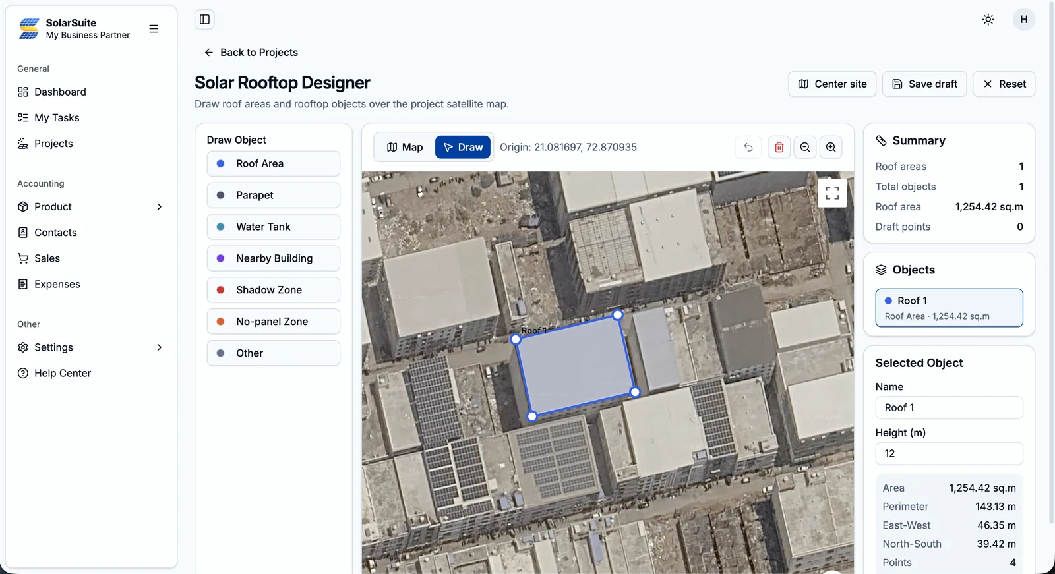Open Expenses in sidebar

pos(91,284)
